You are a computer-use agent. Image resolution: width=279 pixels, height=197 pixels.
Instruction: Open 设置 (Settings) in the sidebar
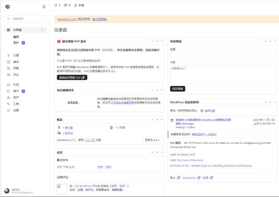16,110
